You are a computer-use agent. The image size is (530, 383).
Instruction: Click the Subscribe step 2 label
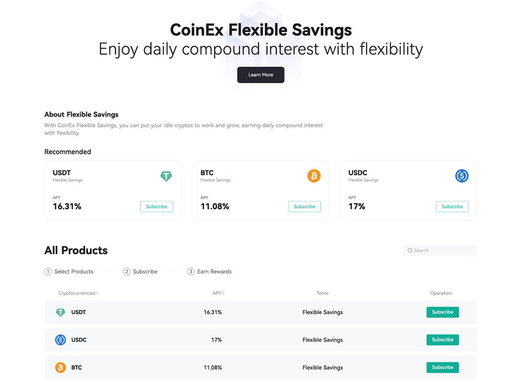coord(145,271)
